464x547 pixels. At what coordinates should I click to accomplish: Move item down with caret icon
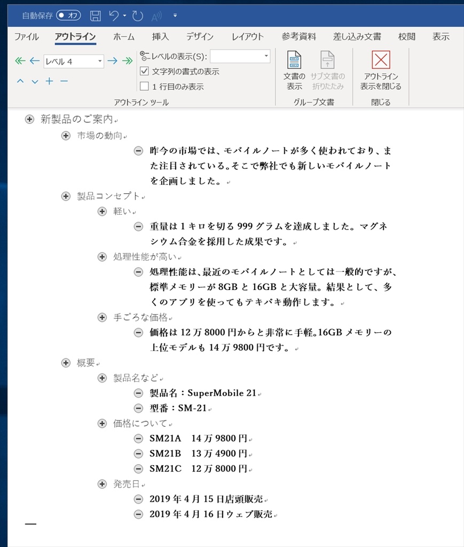coord(35,82)
